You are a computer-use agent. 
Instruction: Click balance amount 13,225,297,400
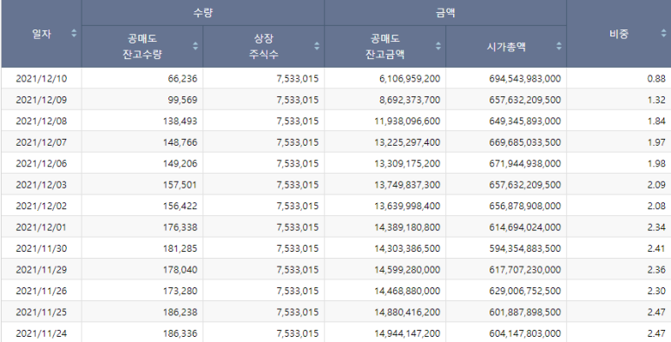(x=407, y=142)
